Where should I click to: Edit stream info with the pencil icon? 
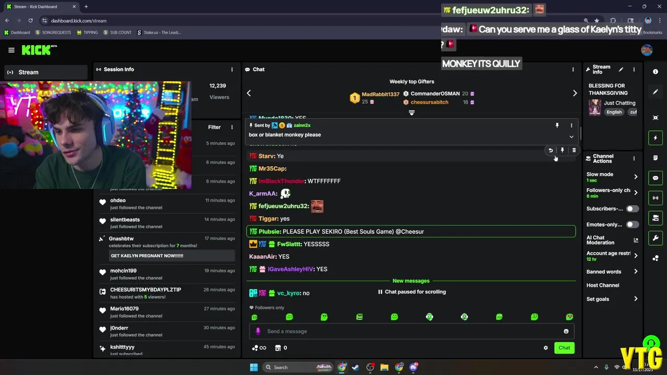click(621, 69)
